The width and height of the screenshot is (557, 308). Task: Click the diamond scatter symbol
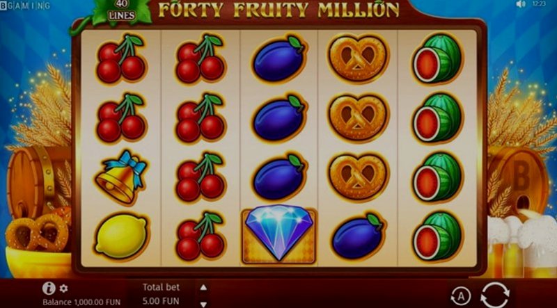(x=279, y=234)
